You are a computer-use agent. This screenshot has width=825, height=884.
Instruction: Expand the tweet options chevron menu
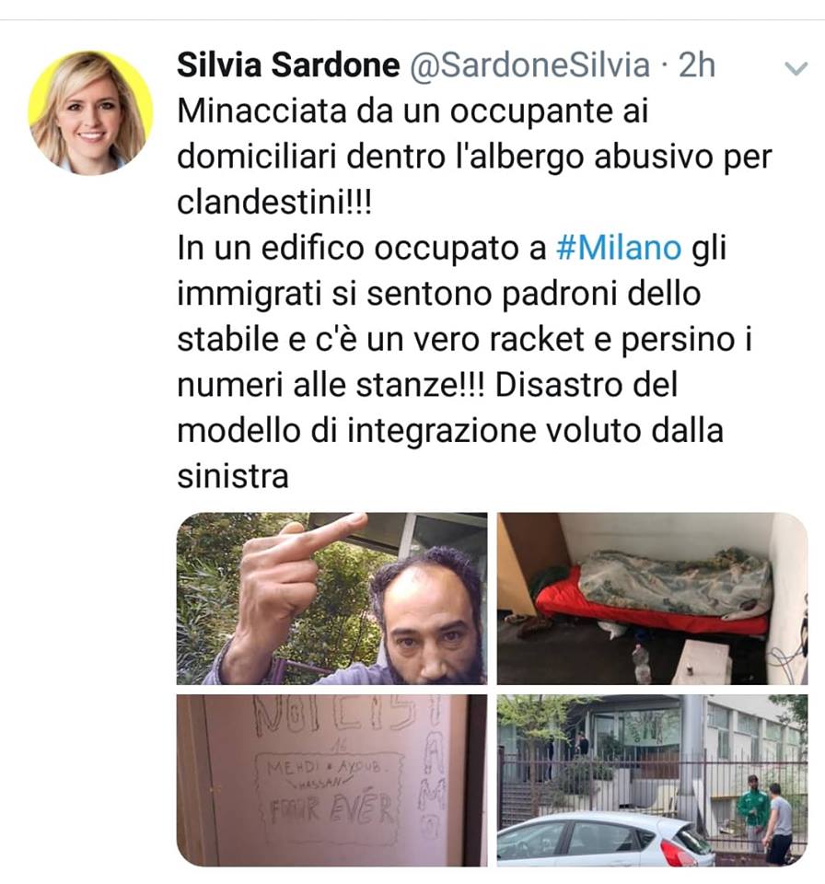(x=796, y=68)
